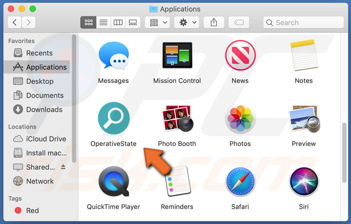Viewport: 351px width, 224px height.
Task: Open the Messages app icon
Action: 113,55
